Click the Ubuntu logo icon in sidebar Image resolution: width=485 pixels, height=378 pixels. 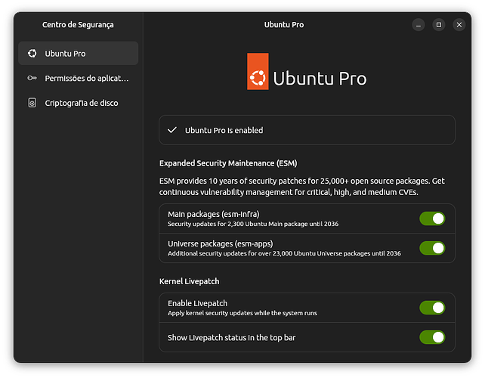point(32,53)
